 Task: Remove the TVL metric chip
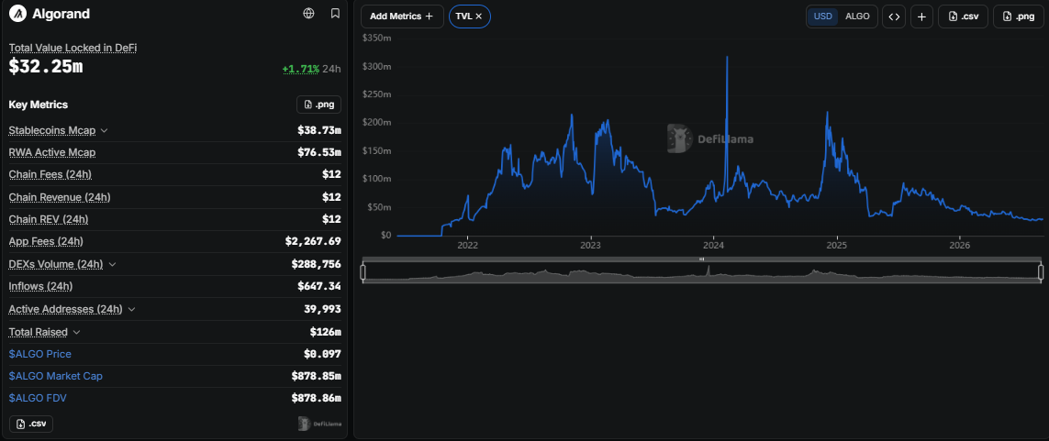point(479,16)
